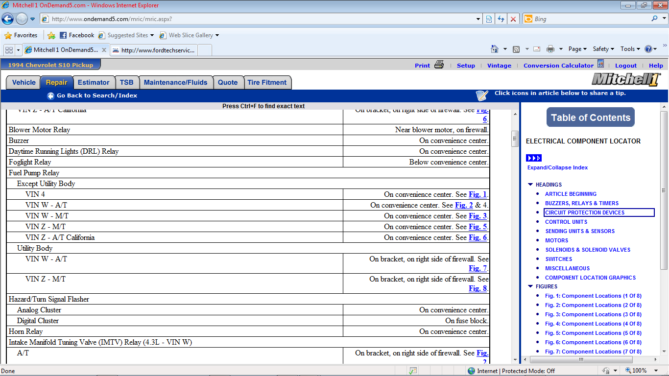Collapse the HEADINGS section arrow
Screen dimensions: 669x376
point(530,185)
